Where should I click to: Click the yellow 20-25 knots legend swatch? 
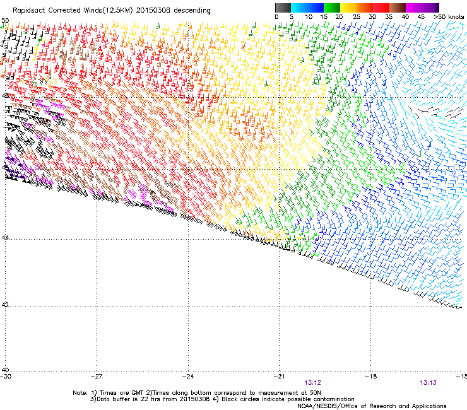348,8
